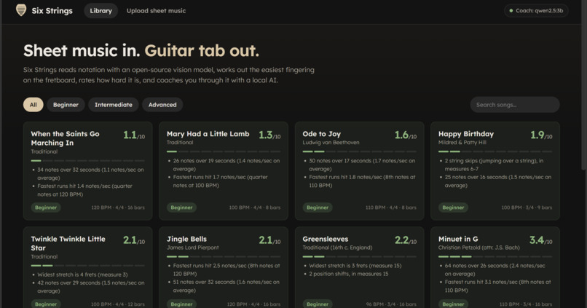587x308 pixels.
Task: Click the 1.1/10 difficulty score
Action: (134, 135)
